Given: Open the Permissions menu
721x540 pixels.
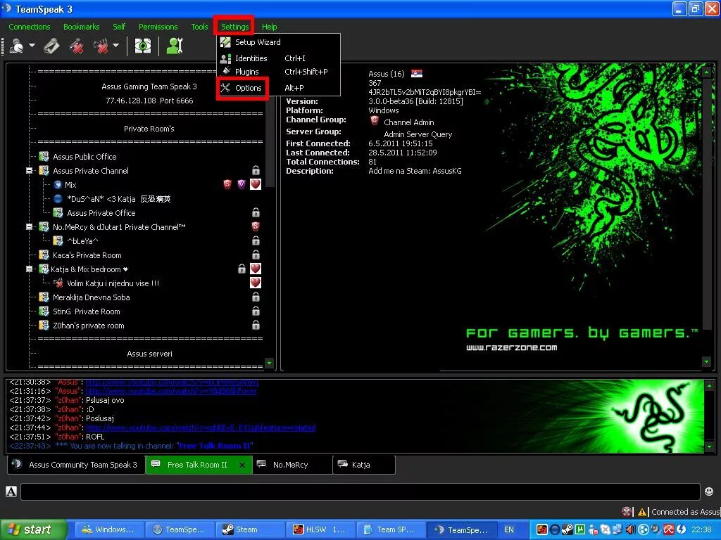Looking at the screenshot, I should [x=158, y=27].
